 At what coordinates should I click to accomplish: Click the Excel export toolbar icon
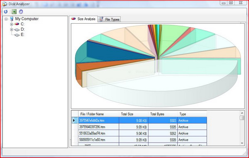tap(14, 12)
